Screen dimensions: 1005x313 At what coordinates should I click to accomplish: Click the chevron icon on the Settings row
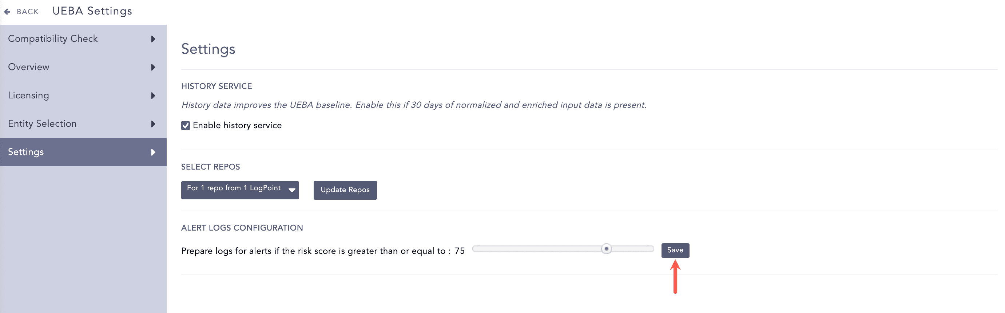pyautogui.click(x=153, y=152)
